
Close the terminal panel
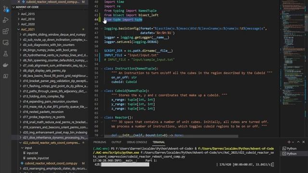[x=304, y=142]
